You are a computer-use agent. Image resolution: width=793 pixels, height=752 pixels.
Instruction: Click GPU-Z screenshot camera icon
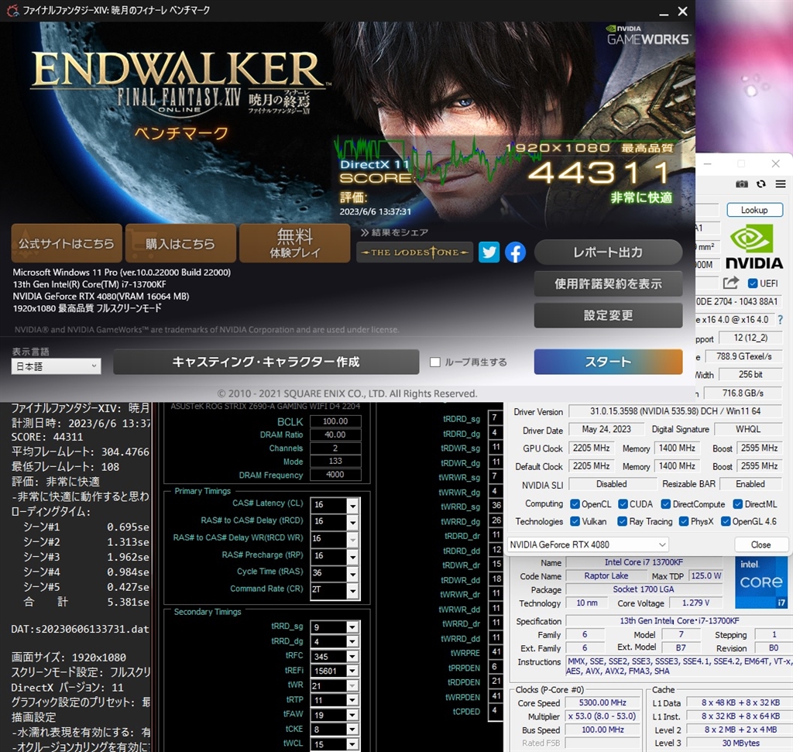click(x=741, y=184)
